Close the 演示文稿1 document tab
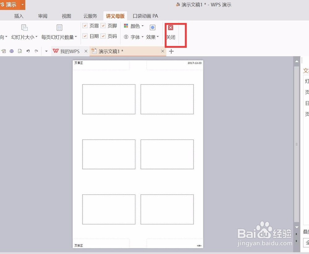 coord(163,51)
